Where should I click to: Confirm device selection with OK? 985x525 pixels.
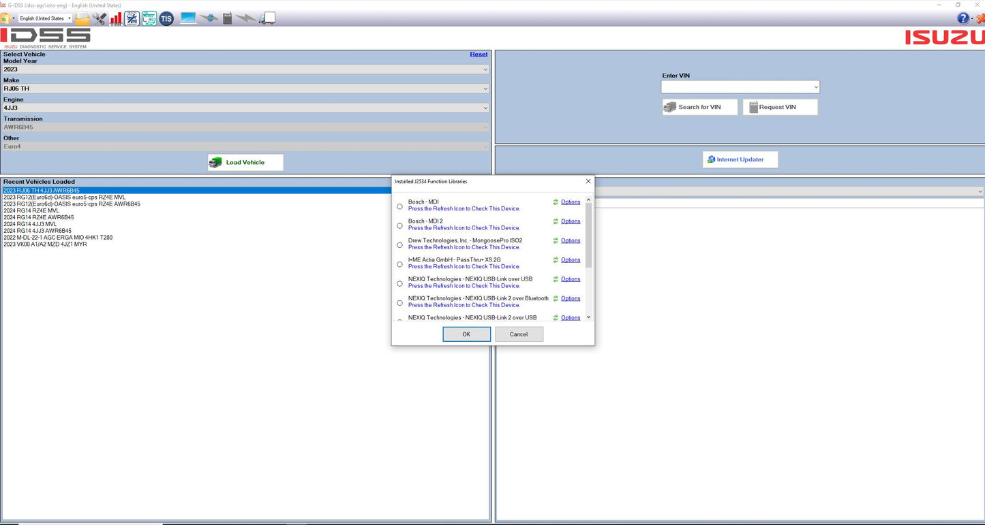click(x=466, y=334)
